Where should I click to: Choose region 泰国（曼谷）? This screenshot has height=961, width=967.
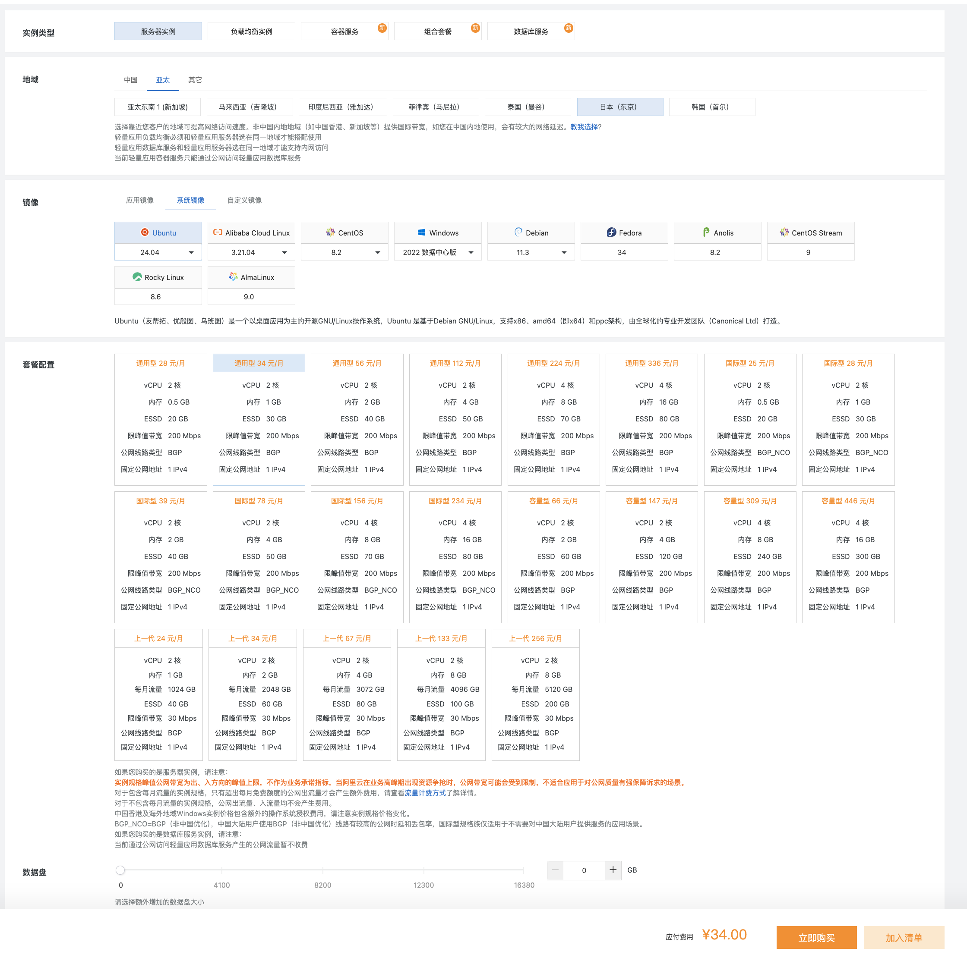528,107
